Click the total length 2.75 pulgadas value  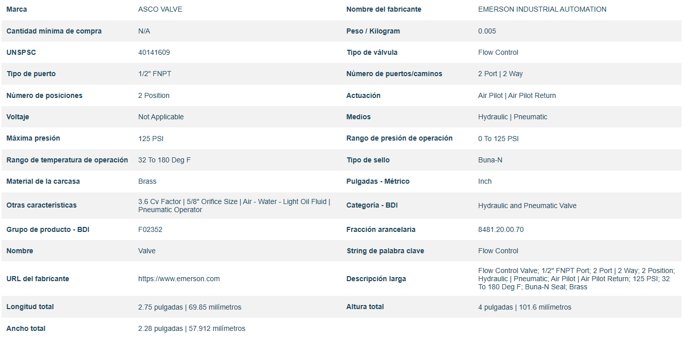(190, 307)
